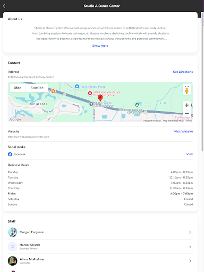
Task: Click the orange restaurant marker on map
Action: pos(53,91)
